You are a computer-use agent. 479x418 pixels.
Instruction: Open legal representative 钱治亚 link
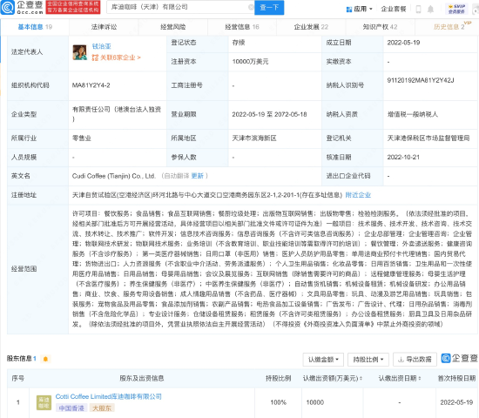coord(101,46)
